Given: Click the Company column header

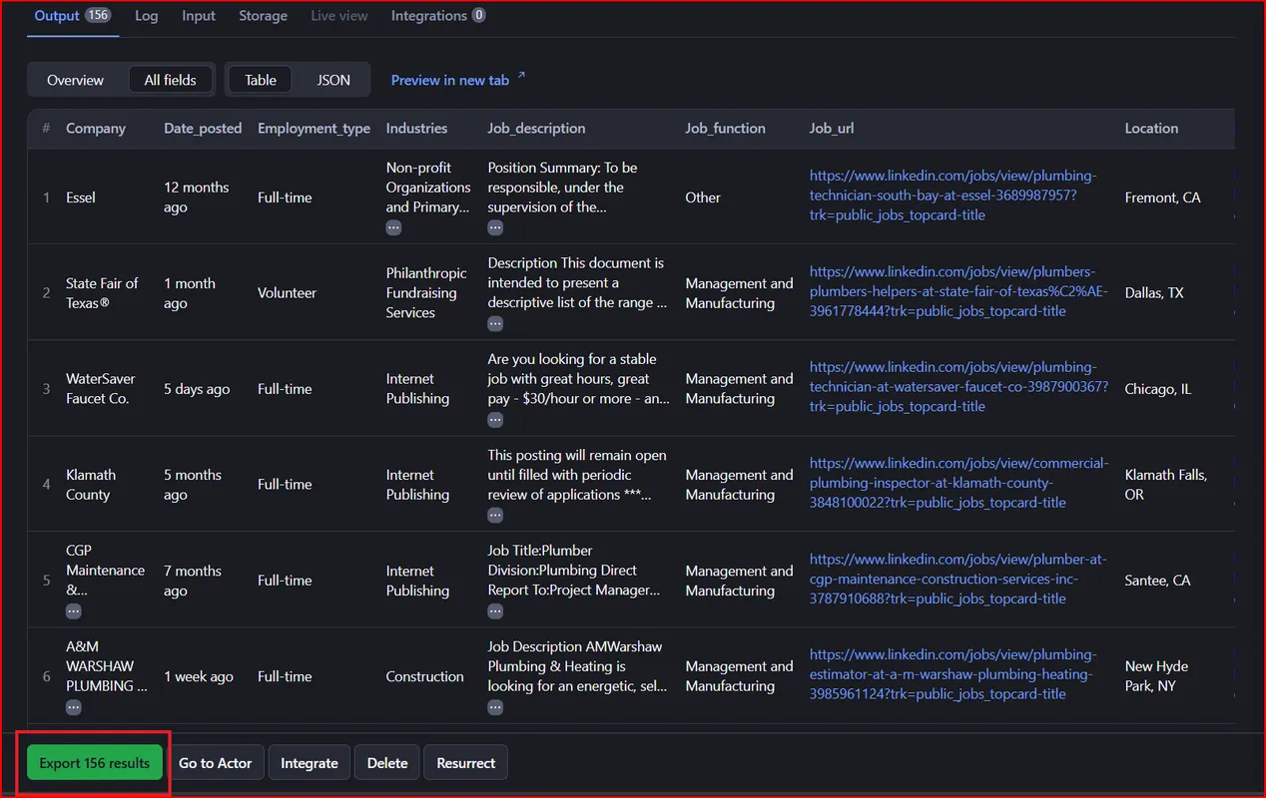Looking at the screenshot, I should (x=96, y=128).
